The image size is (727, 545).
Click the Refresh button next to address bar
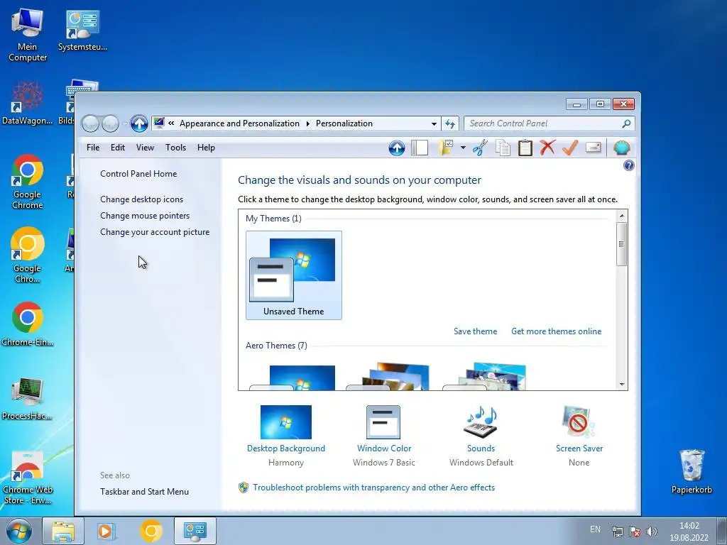[x=449, y=123]
